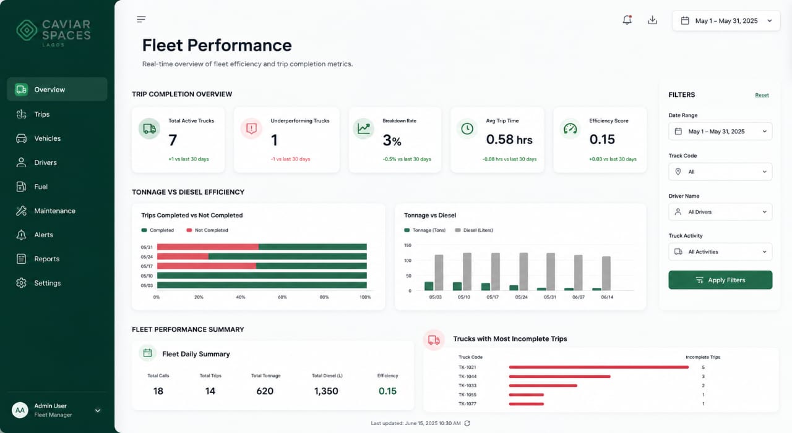
Task: Click the location pin icon in Track Code
Action: coord(678,172)
